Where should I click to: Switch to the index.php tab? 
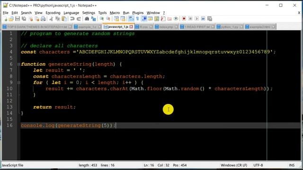(x=166, y=27)
